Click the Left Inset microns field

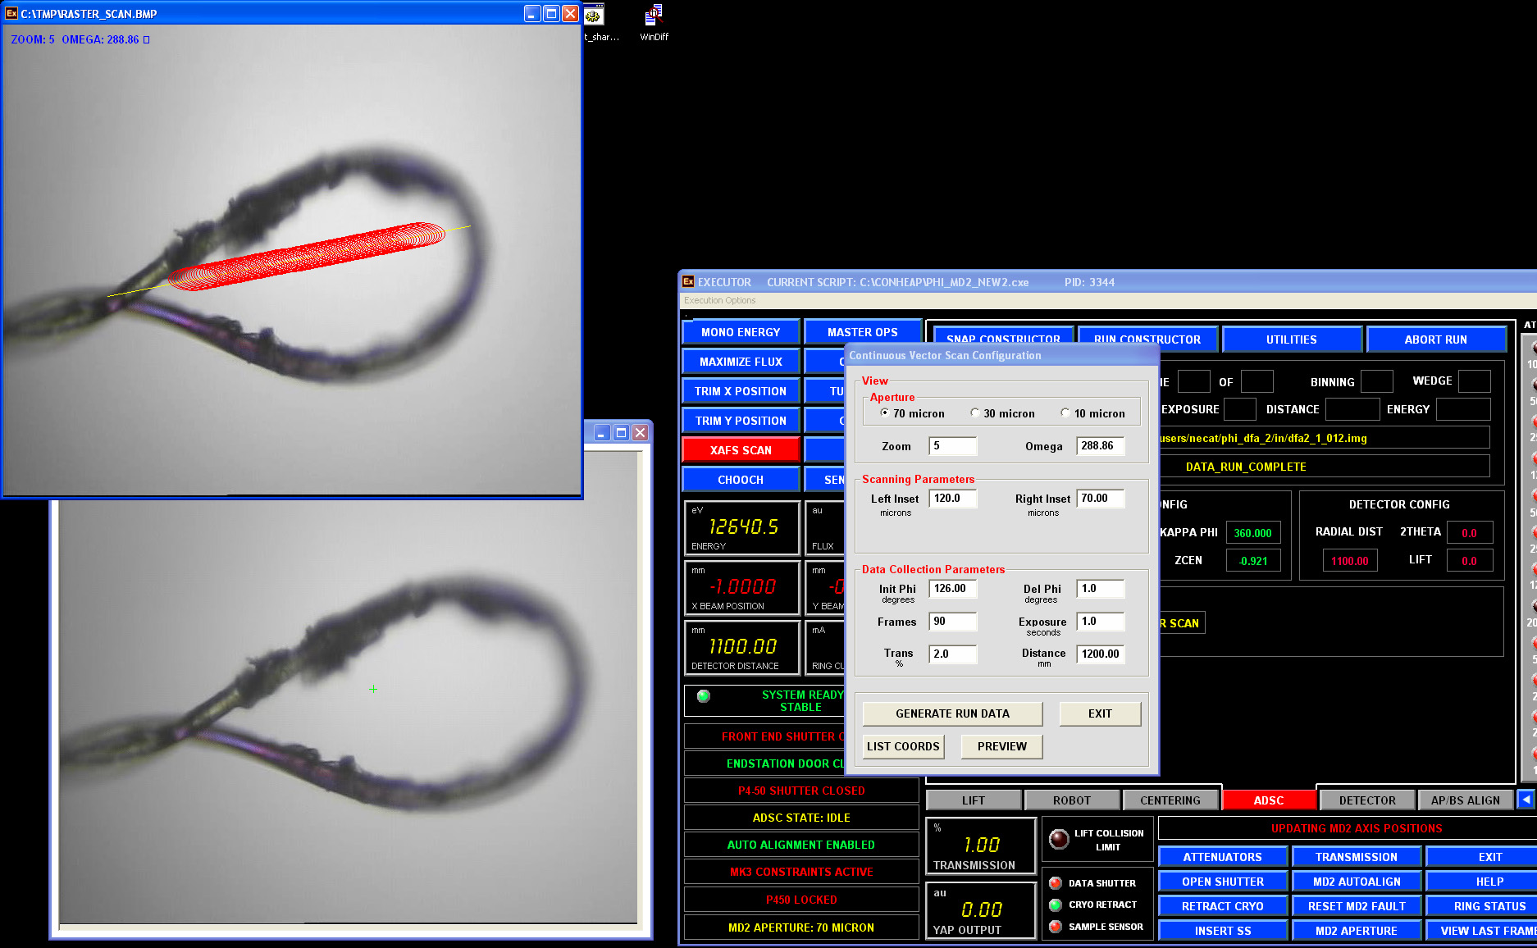[952, 499]
